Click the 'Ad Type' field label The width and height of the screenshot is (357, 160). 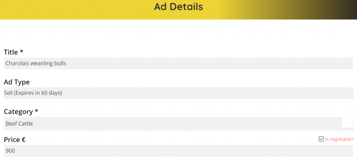point(17,82)
